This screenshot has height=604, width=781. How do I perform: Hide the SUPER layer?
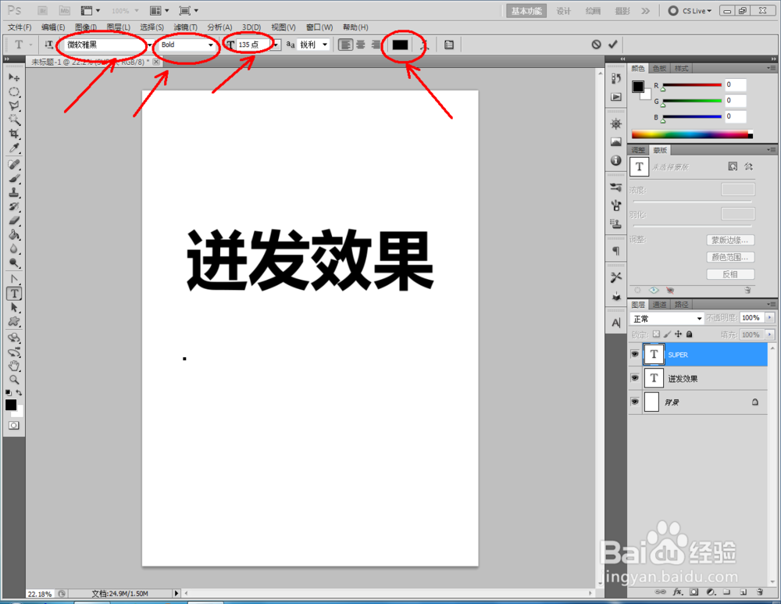pos(634,354)
